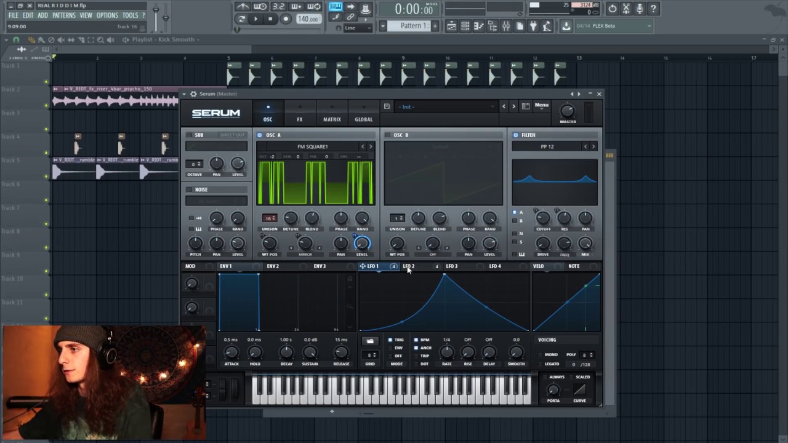
Task: Click the OSC B unison stepper showing 1
Action: [398, 218]
